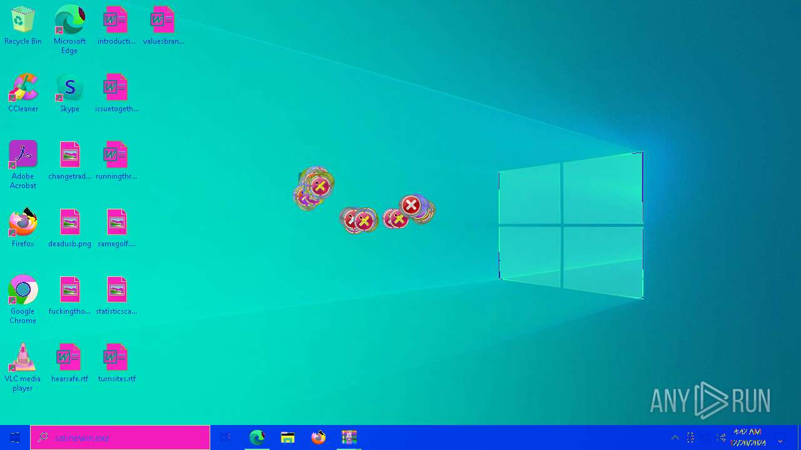Select the issuetogeth... document file
The height and width of the screenshot is (450, 801).
(x=116, y=94)
